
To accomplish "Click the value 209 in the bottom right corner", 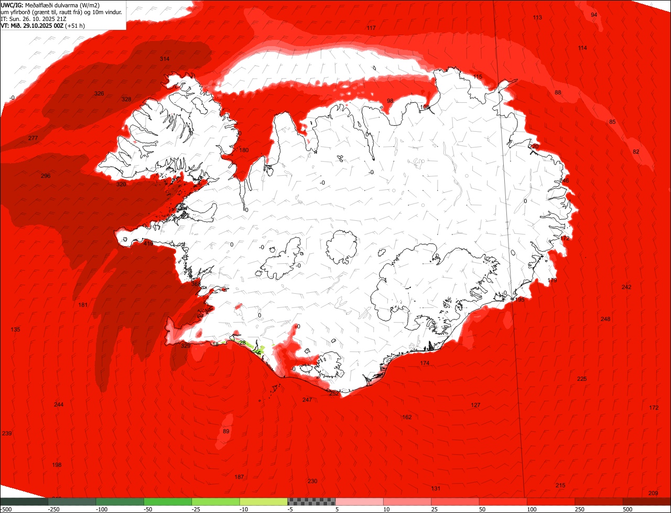I will [x=653, y=493].
